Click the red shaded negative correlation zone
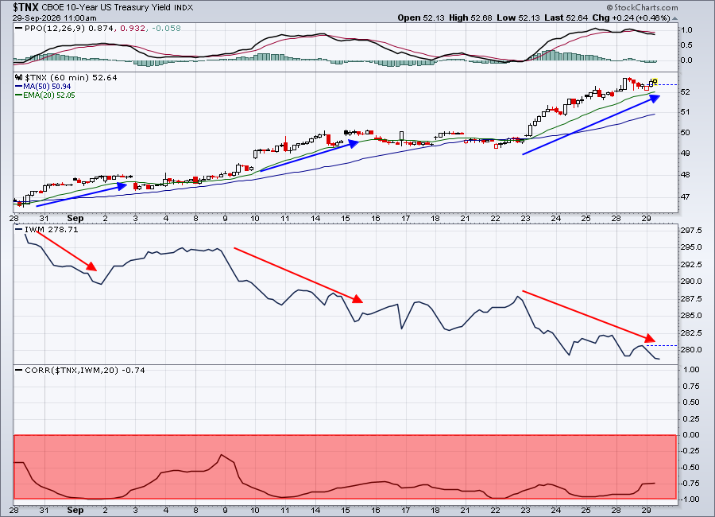Screen dimensions: 715x517 [345, 466]
